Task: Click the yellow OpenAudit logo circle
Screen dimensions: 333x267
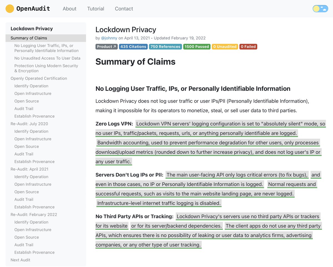Action: click(10, 9)
